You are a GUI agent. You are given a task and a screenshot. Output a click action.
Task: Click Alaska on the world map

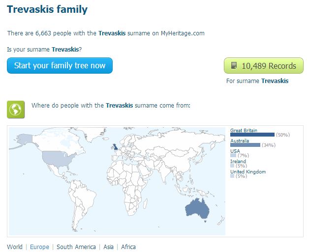[x=25, y=140]
